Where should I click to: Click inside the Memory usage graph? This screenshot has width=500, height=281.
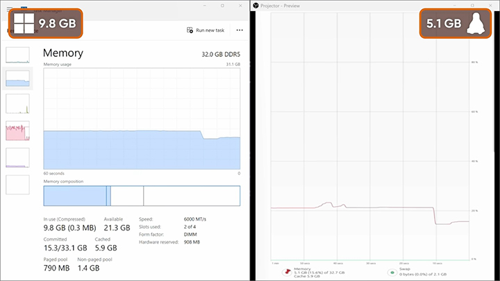(x=142, y=119)
